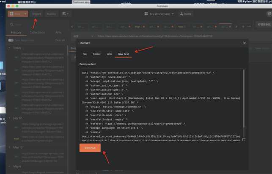Select the File import tab
This screenshot has height=174, width=272.
click(x=85, y=54)
